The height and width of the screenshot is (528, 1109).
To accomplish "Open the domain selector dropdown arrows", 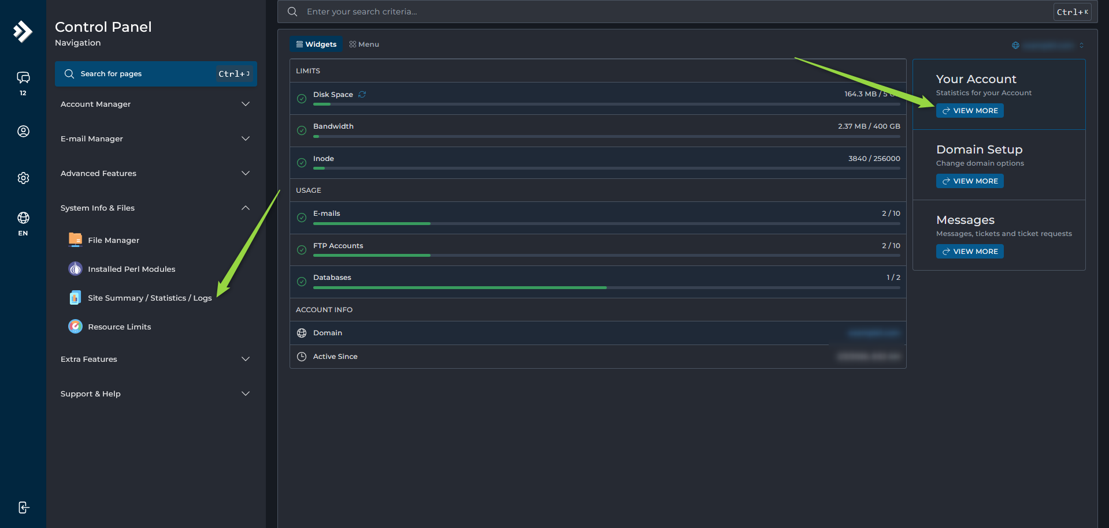I will (x=1081, y=45).
